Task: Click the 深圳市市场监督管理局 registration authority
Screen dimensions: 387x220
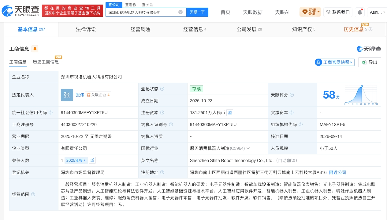Action: coord(83,172)
